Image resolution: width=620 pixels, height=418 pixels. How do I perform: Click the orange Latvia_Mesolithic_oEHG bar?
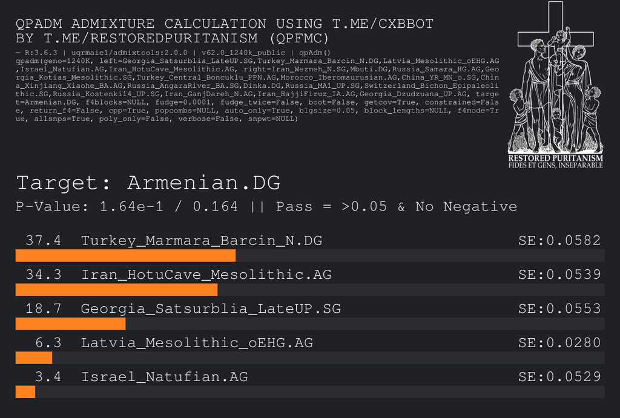click(34, 358)
